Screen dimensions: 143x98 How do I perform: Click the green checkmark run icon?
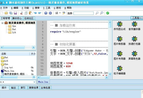108,13
